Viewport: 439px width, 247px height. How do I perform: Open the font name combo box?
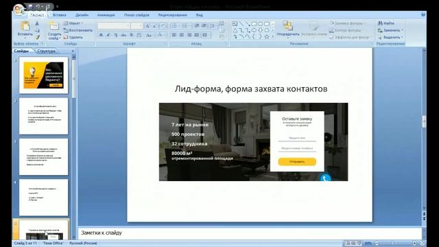coord(113,26)
